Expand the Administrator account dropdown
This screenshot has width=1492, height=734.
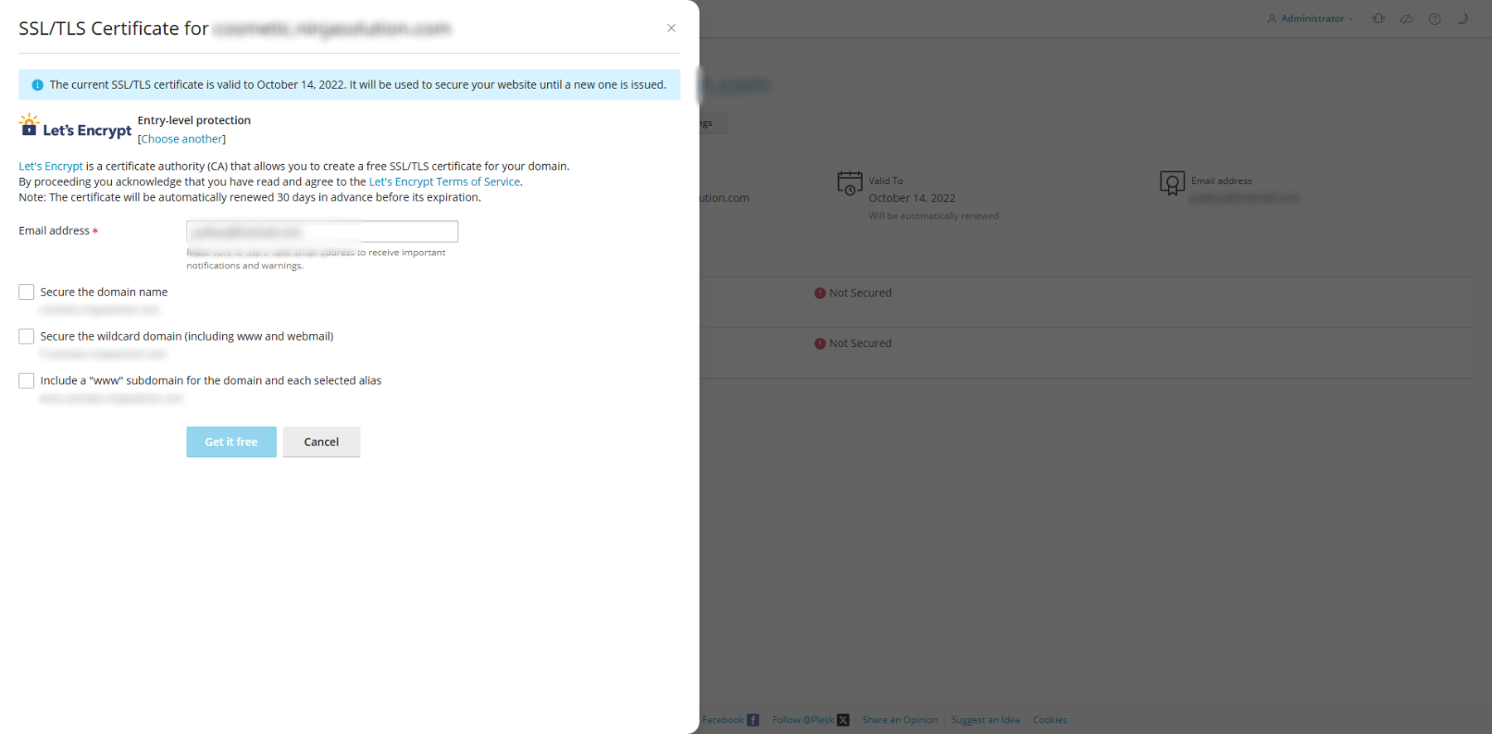[x=1311, y=19]
